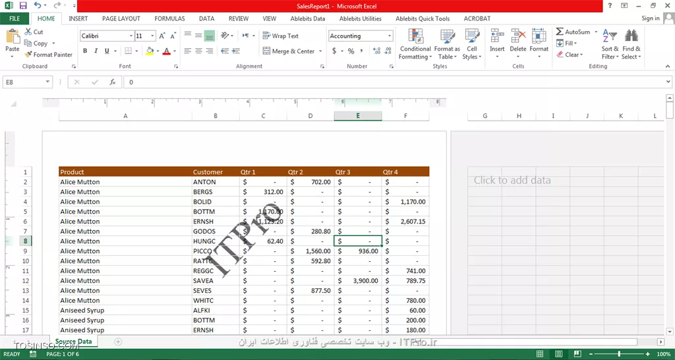Screen dimensions: 675x360
Task: Align text to the left
Action: pyautogui.click(x=187, y=51)
